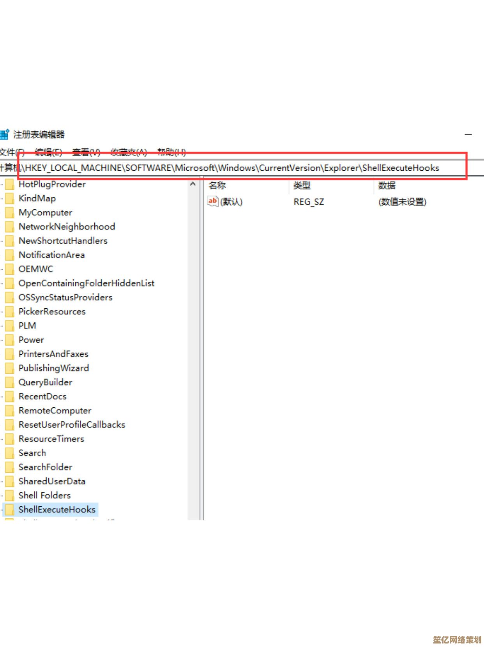This screenshot has width=484, height=647.
Task: Click the NewShortcutHandlers folder icon
Action: click(10, 240)
